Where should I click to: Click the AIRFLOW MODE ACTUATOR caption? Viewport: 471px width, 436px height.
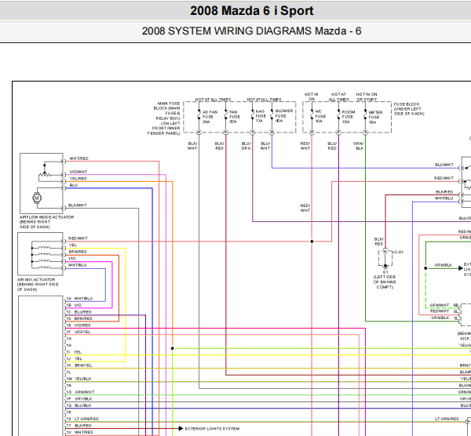[x=46, y=222]
